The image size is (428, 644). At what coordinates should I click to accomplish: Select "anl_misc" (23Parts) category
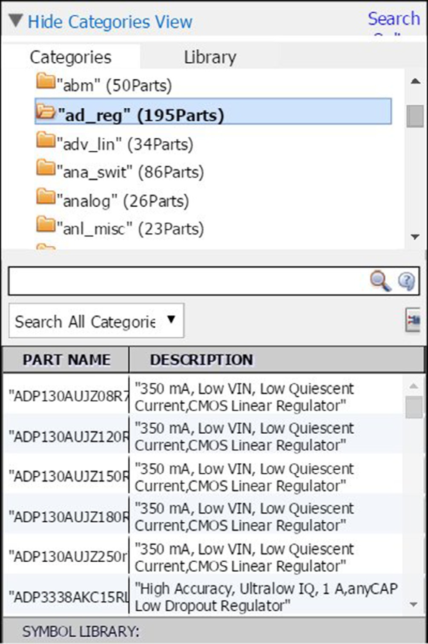click(x=130, y=229)
